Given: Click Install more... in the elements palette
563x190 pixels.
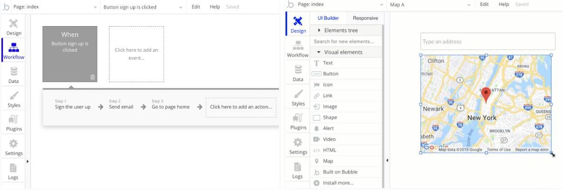Looking at the screenshot, I should tap(338, 183).
